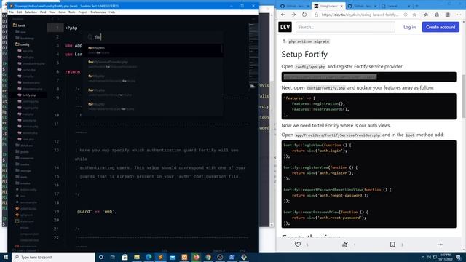This screenshot has width=466, height=262.
Task: Open Mail app from the taskbar
Action: 173,257
